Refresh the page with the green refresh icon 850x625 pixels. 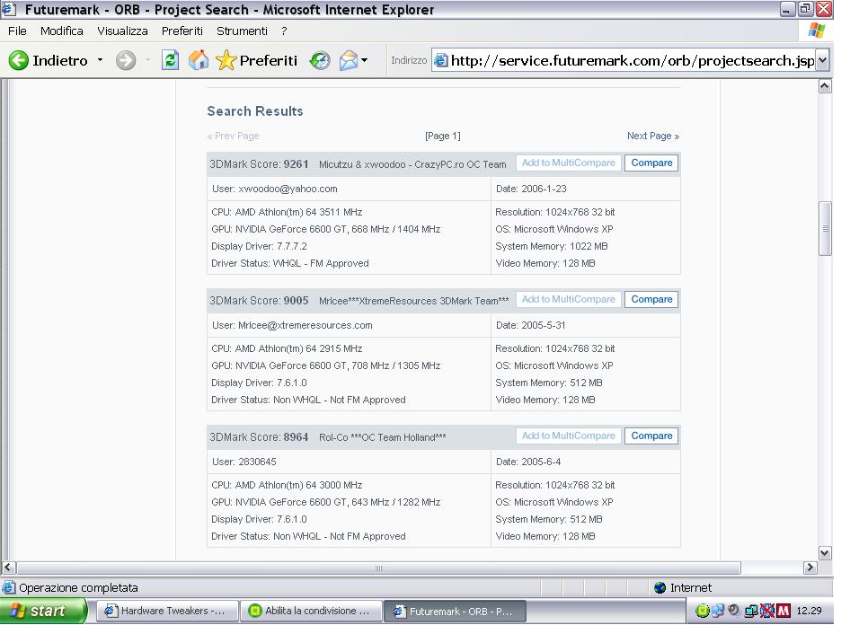coord(170,60)
